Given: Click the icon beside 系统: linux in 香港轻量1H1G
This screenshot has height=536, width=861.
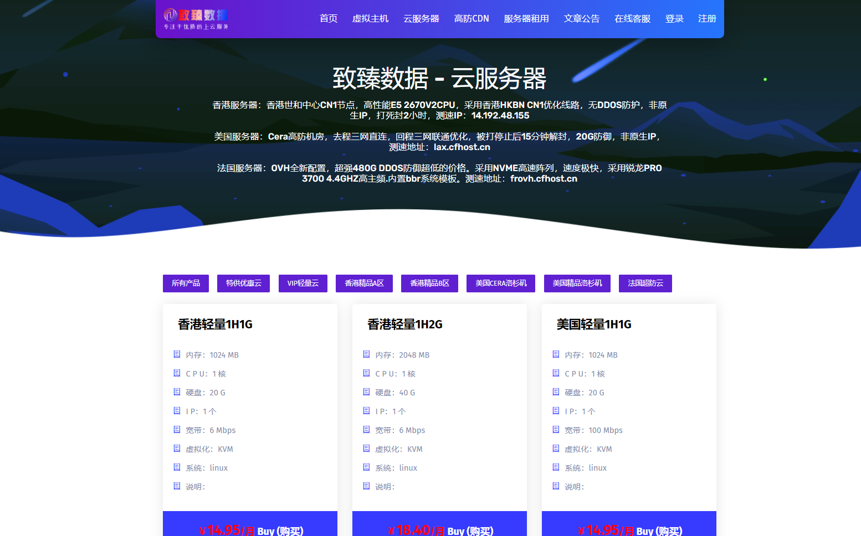Looking at the screenshot, I should (177, 467).
